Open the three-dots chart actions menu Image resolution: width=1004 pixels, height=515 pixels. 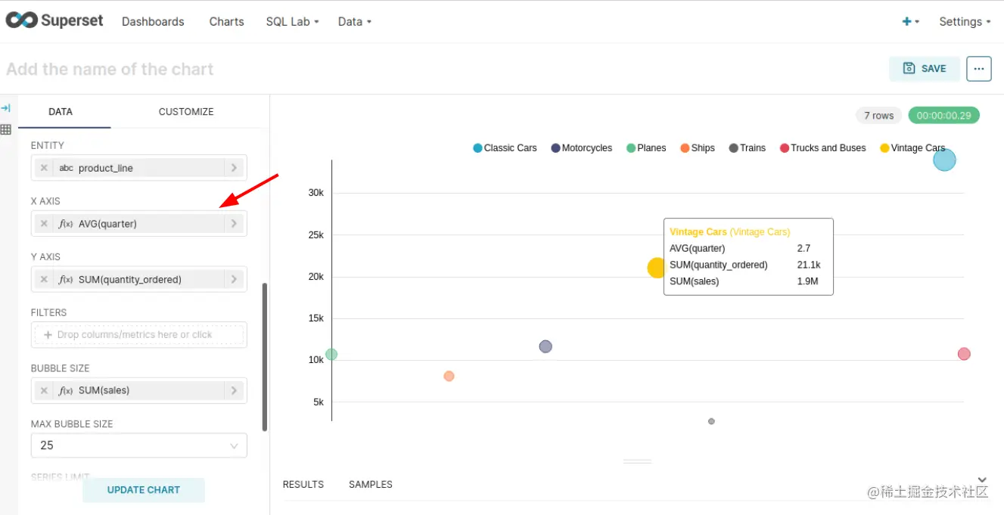(x=978, y=69)
